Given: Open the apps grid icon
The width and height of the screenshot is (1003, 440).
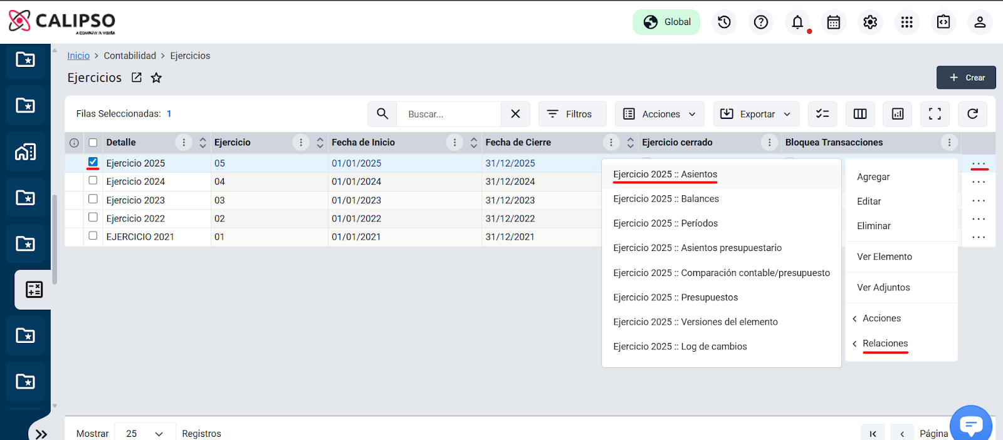Looking at the screenshot, I should [906, 23].
